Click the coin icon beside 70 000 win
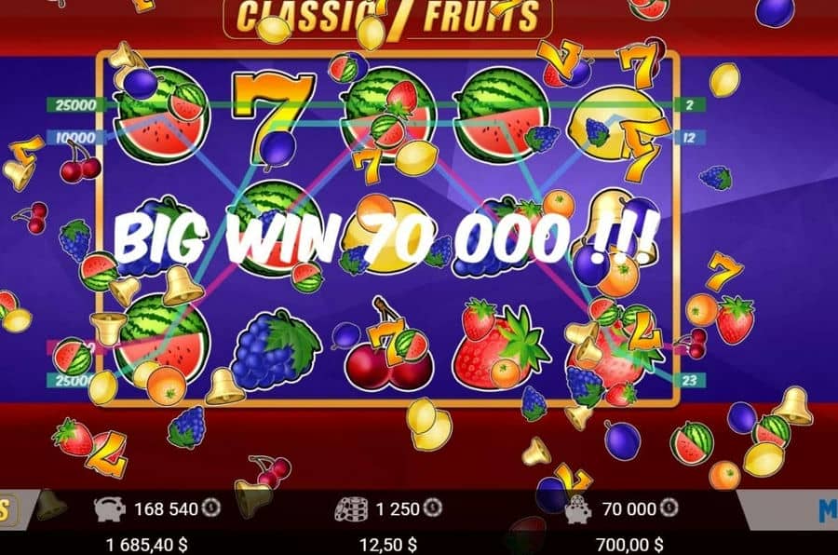 tap(669, 508)
